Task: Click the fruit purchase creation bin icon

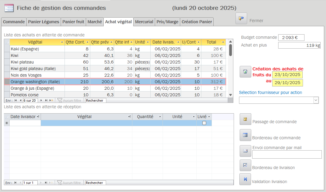Action: pos(245,72)
